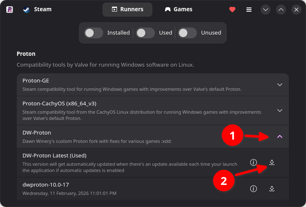Open the Steam launcher selector
Viewport: 306px width, 207px height.
tap(37, 9)
